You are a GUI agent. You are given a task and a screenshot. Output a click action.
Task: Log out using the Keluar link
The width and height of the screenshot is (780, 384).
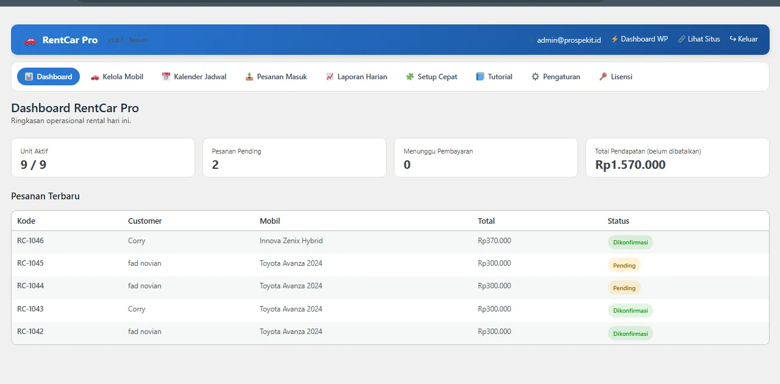(x=743, y=39)
